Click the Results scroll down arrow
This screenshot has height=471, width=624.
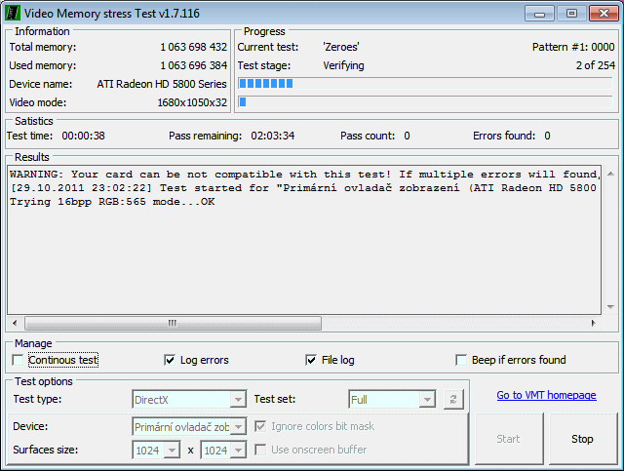click(x=610, y=306)
